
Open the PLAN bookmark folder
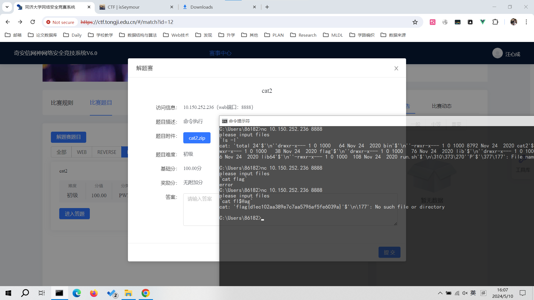coord(274,35)
